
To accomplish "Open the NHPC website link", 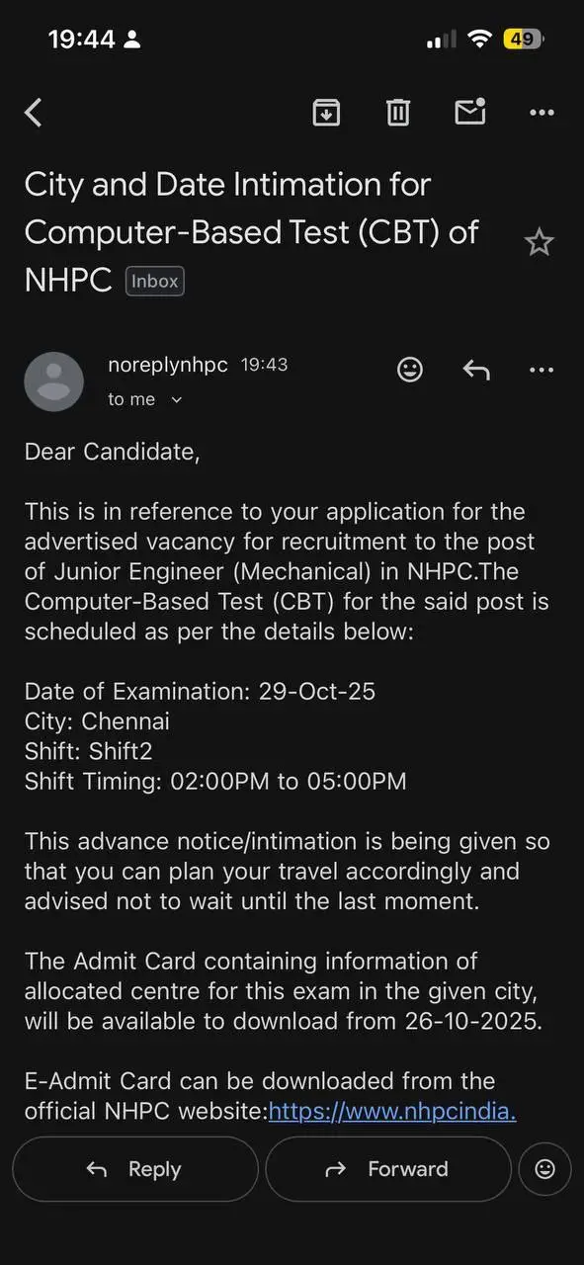I will [x=391, y=1111].
